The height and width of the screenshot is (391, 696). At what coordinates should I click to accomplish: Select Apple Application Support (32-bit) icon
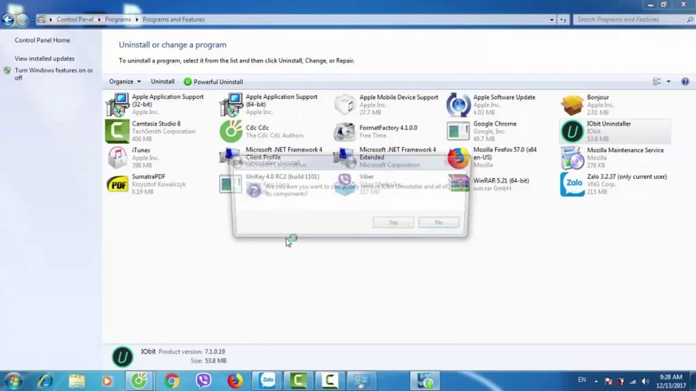(117, 105)
